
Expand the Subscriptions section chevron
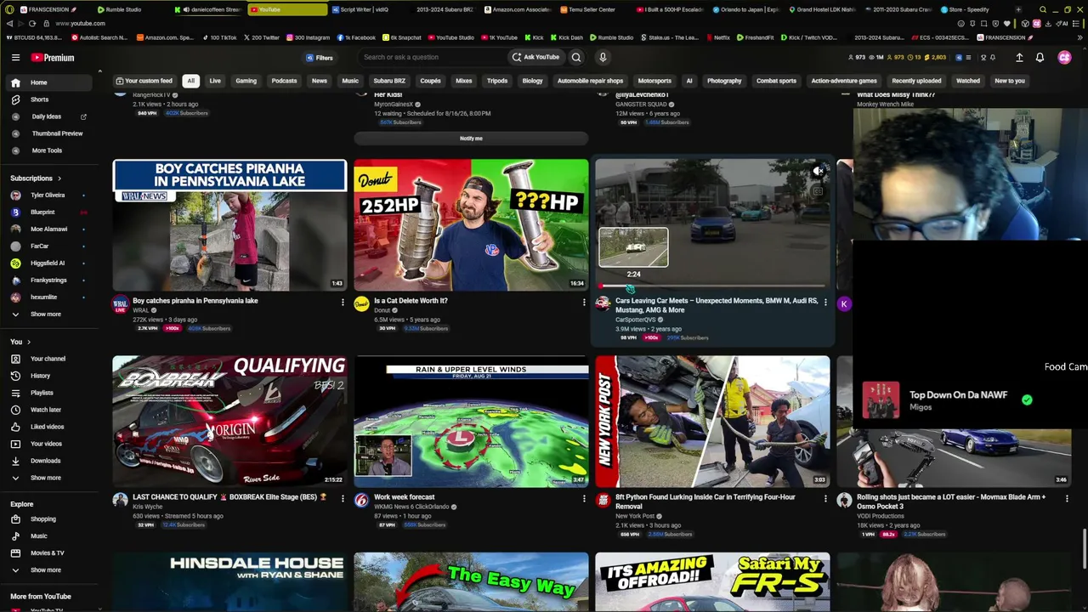[x=59, y=178]
